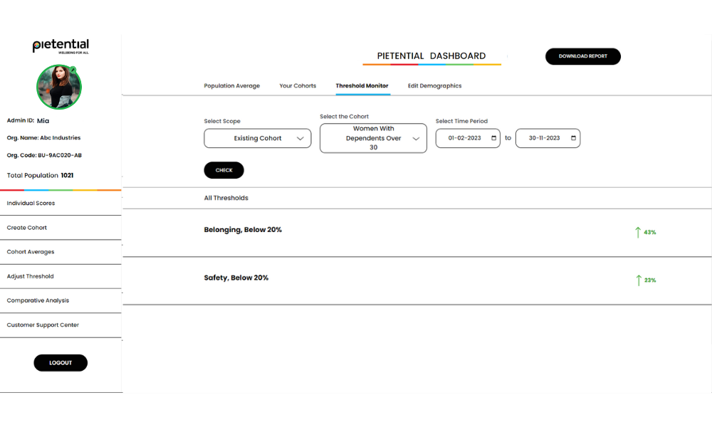
Task: Click the Pietential logo
Action: [x=61, y=46]
